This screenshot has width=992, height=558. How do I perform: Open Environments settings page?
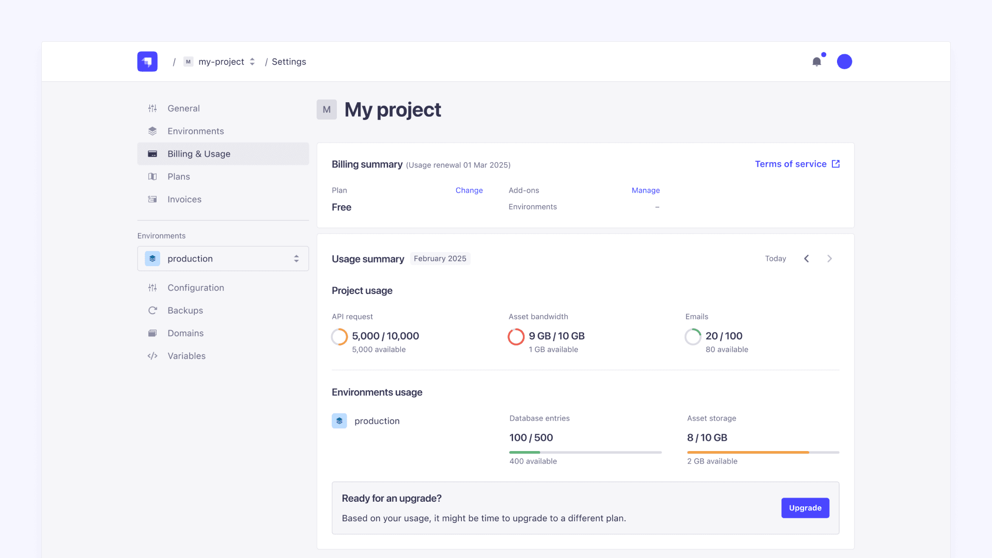coord(223,131)
